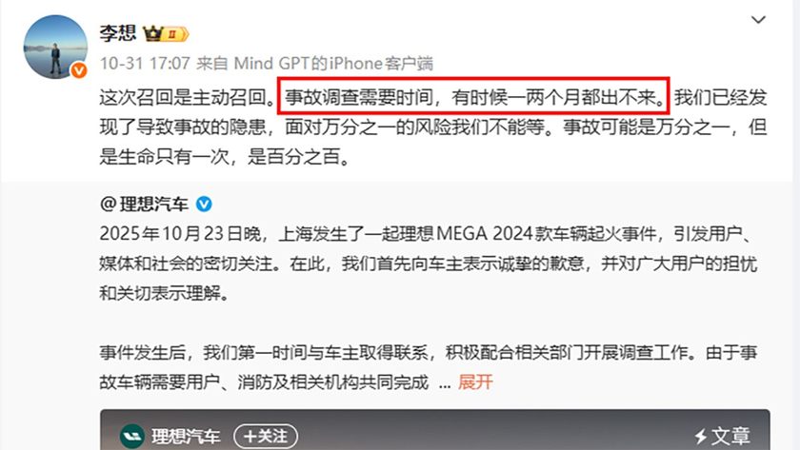Click the crown membership icon beside 李想
Image resolution: width=800 pixels, height=450 pixels.
pyautogui.click(x=152, y=33)
